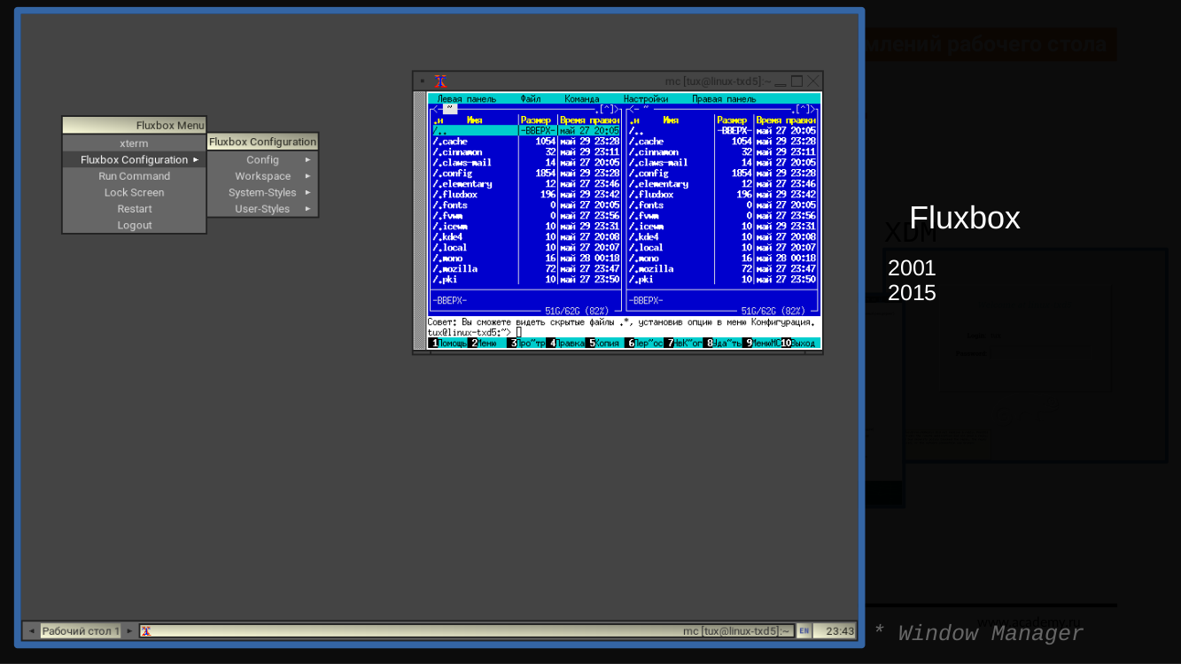Image resolution: width=1181 pixels, height=664 pixels.
Task: Click F6 move key in mc
Action: pyautogui.click(x=644, y=343)
